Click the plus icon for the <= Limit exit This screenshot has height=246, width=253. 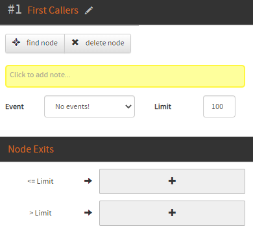pyautogui.click(x=172, y=181)
